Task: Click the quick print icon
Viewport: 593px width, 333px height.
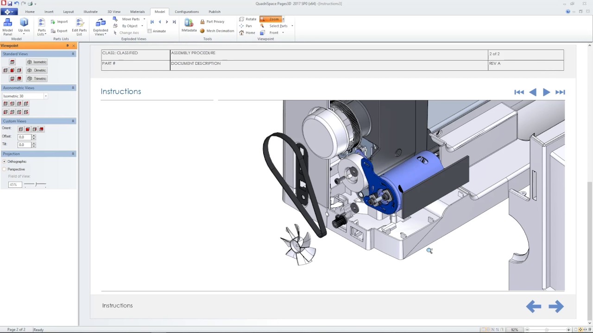Action: 30,3
